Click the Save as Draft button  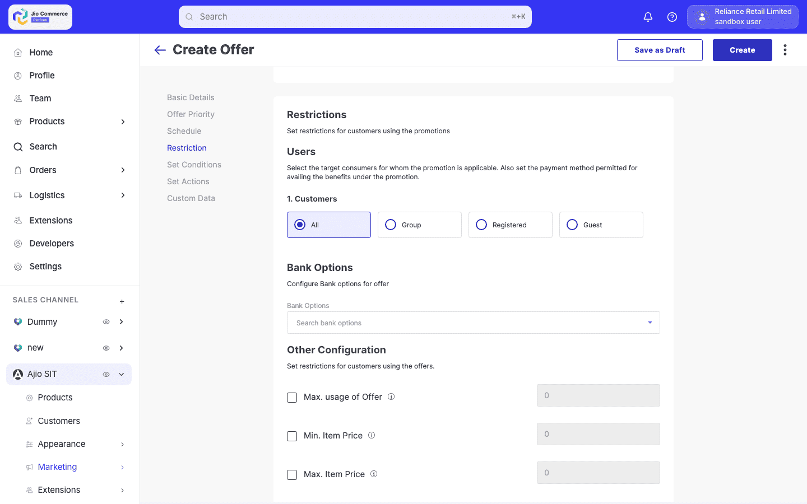(x=660, y=50)
